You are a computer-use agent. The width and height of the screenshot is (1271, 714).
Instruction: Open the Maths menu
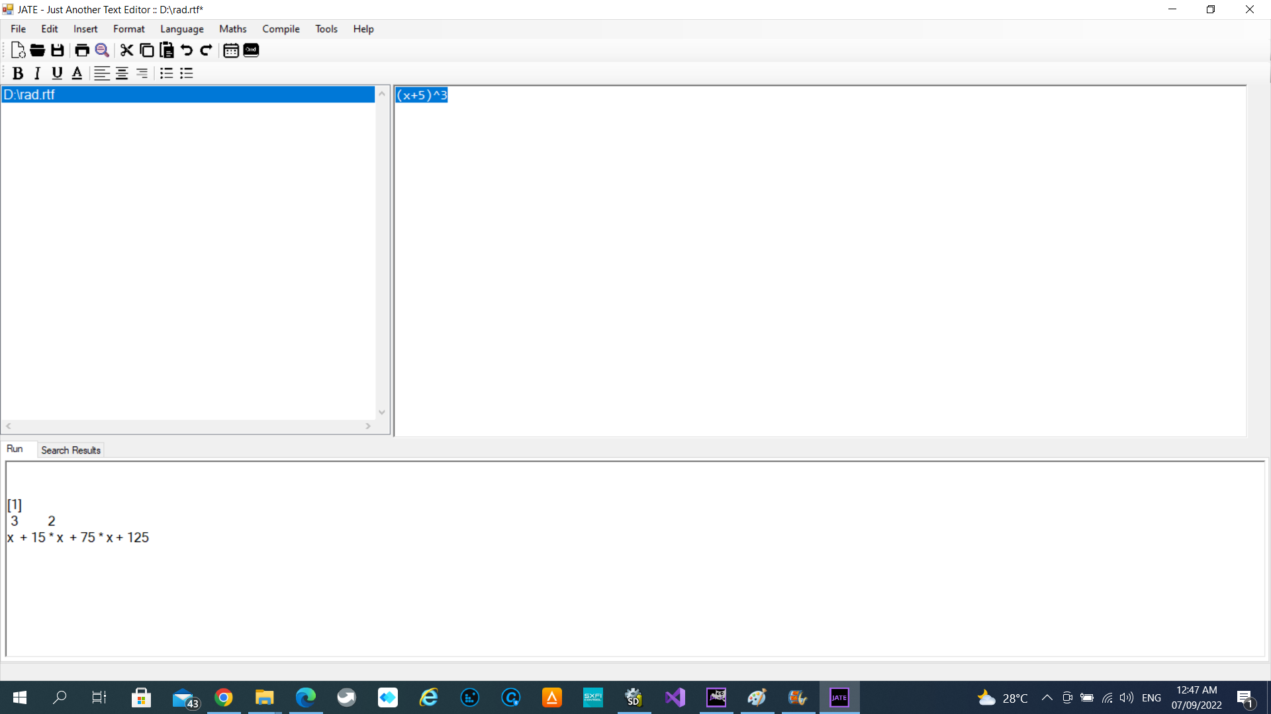[232, 29]
